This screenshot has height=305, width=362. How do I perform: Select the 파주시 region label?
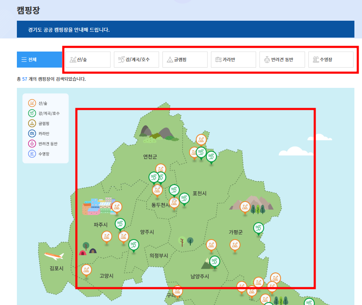[x=101, y=225]
